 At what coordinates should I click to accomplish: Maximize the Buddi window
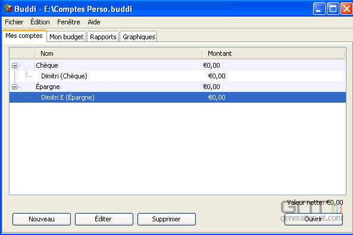(x=333, y=9)
